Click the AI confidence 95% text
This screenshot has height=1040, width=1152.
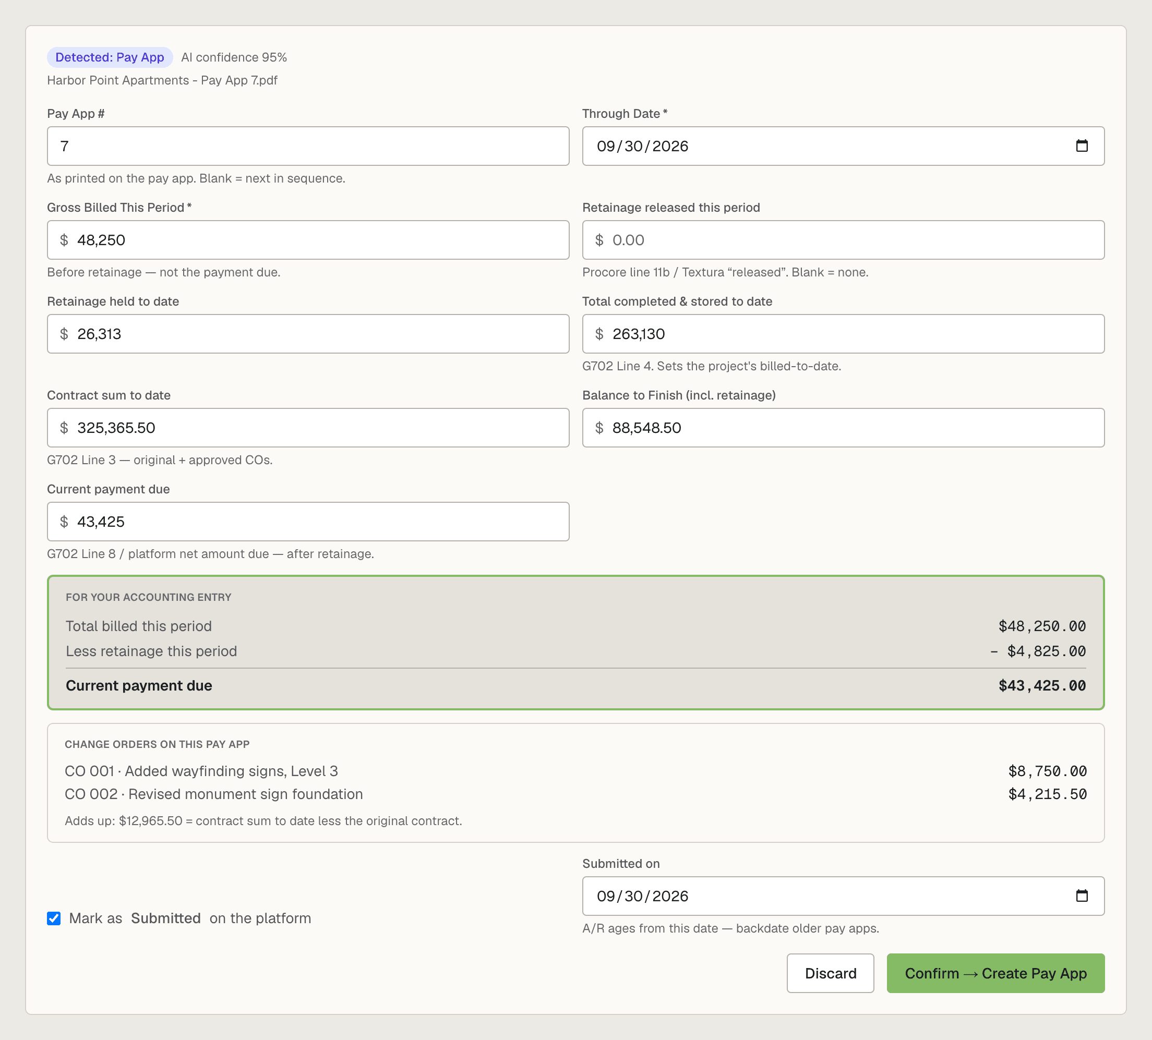click(234, 57)
